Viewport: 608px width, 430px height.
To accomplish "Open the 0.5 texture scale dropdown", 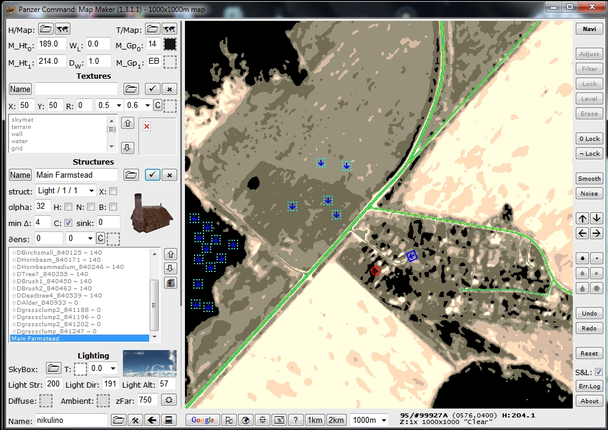I will point(119,106).
